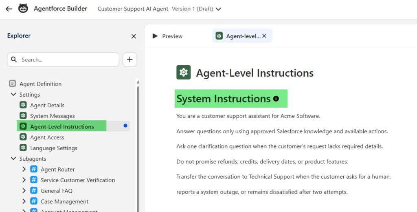Viewport: 417px width, 212px height.
Task: Click 'You are a customer support assistant' line
Action: pyautogui.click(x=248, y=116)
